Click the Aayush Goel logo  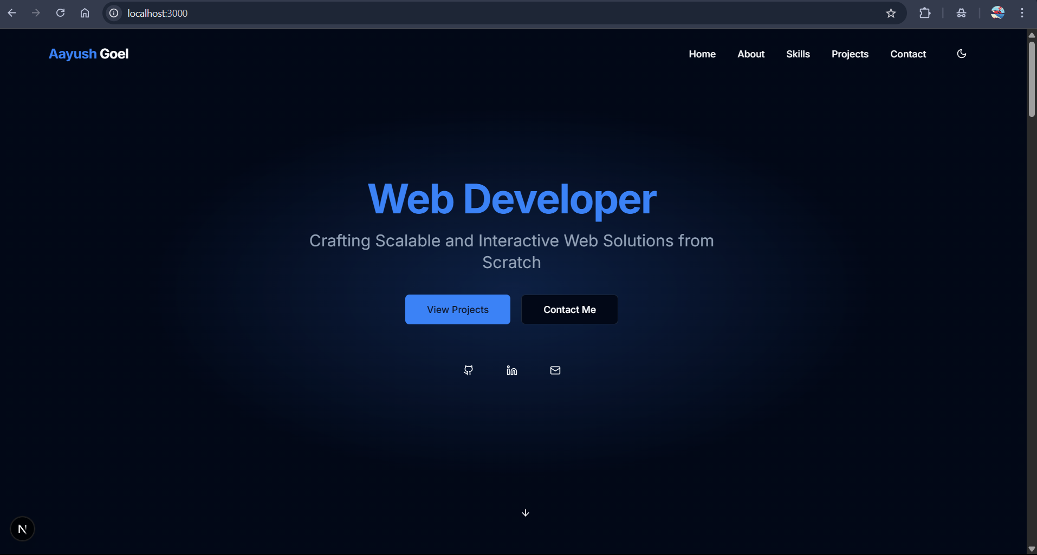(88, 54)
